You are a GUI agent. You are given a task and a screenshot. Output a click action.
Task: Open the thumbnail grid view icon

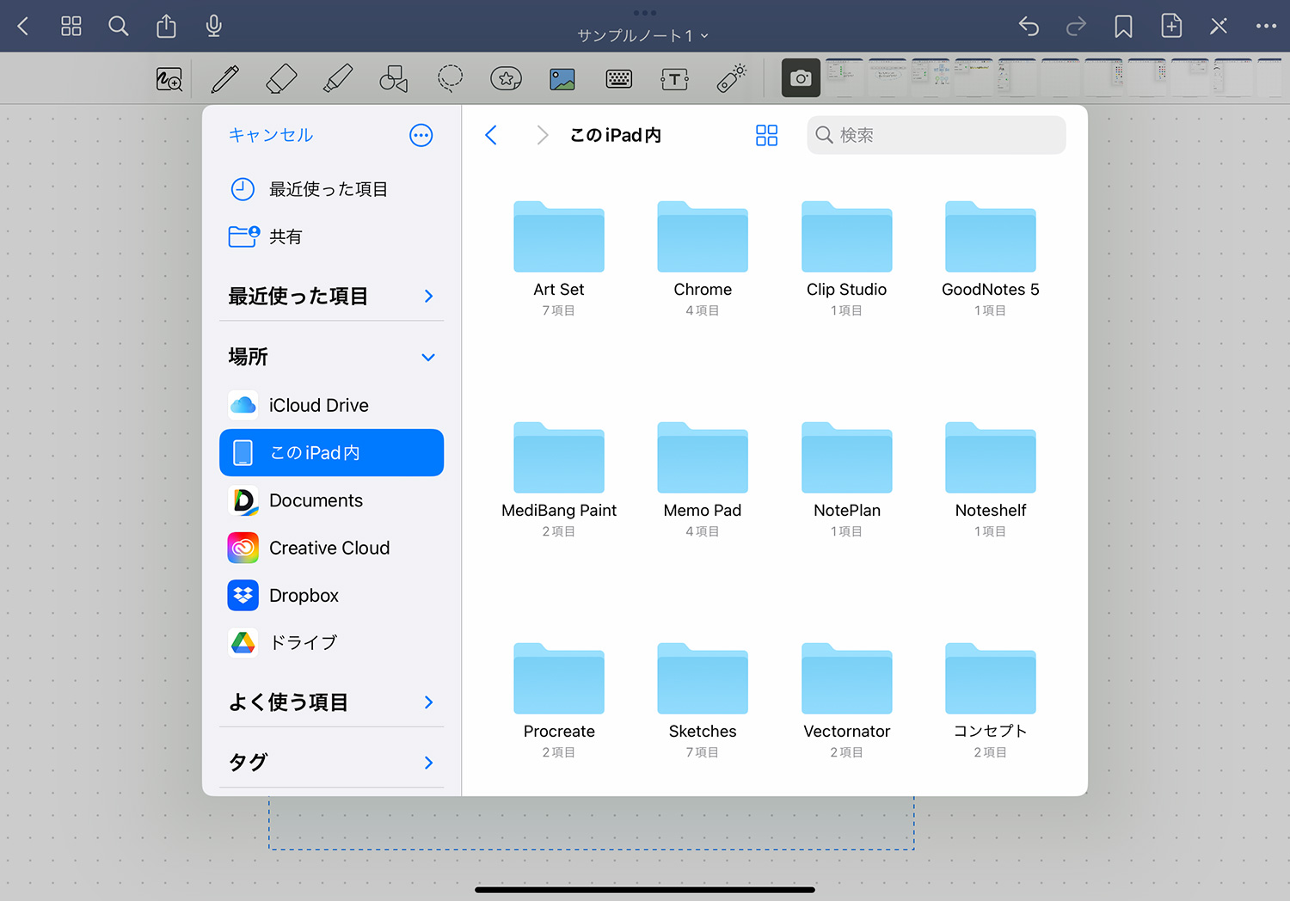[x=71, y=26]
